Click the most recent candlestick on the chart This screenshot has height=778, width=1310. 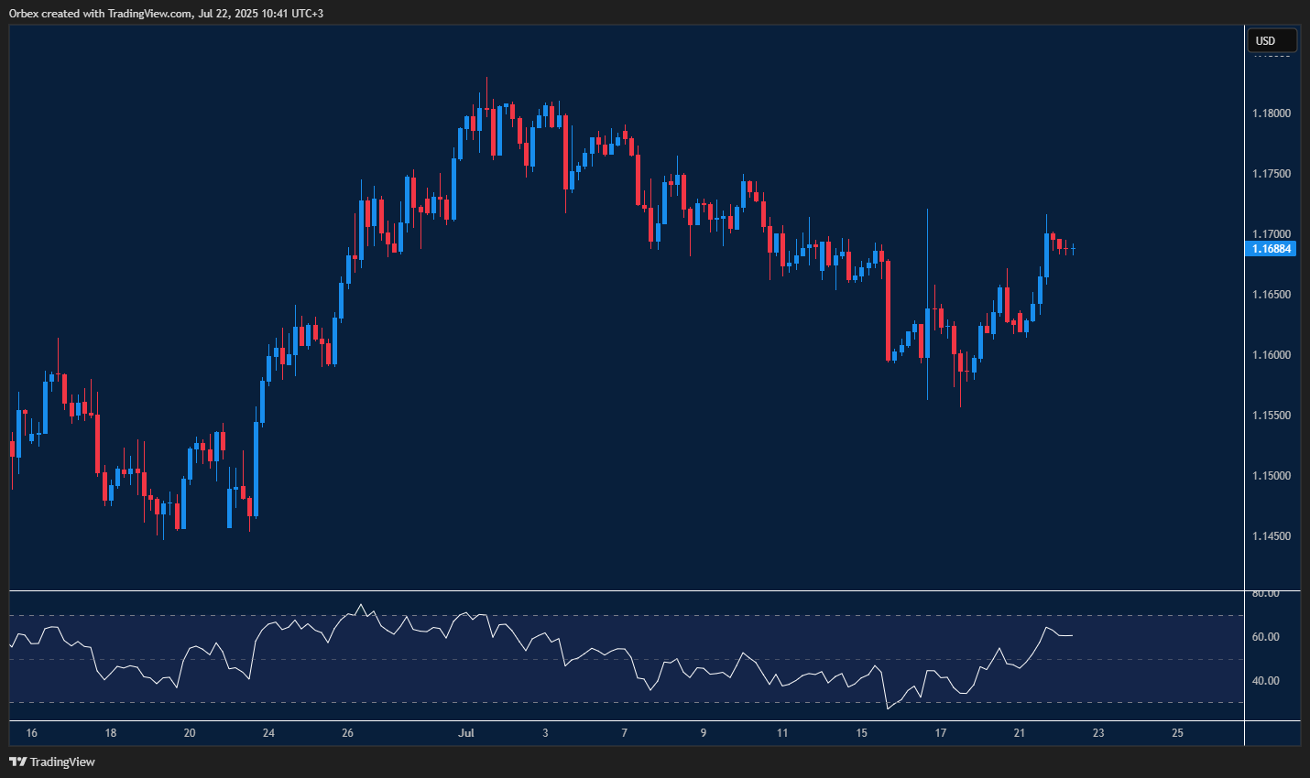1073,248
